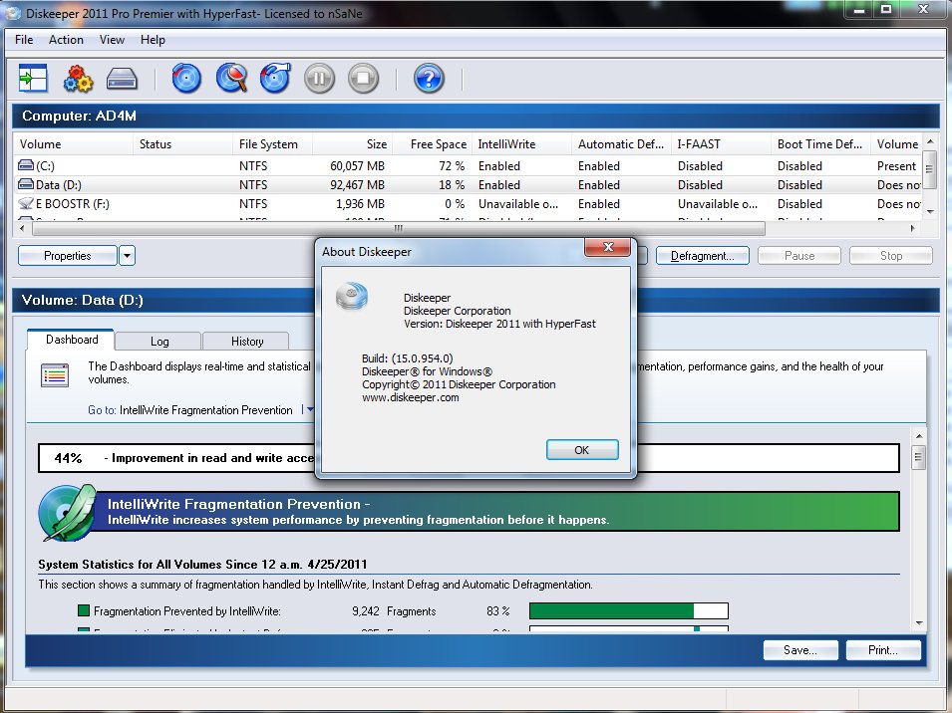Select the "92,467 MB" size cell
The height and width of the screenshot is (713, 952).
[x=357, y=185]
